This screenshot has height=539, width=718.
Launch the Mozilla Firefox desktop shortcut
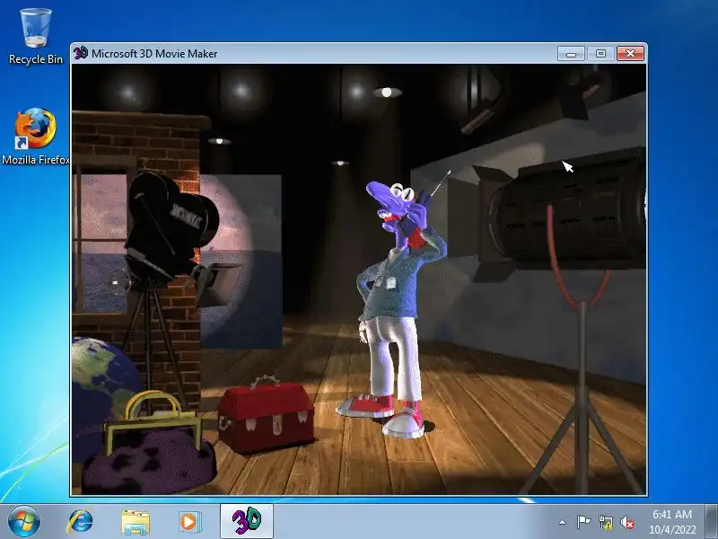coord(35,137)
